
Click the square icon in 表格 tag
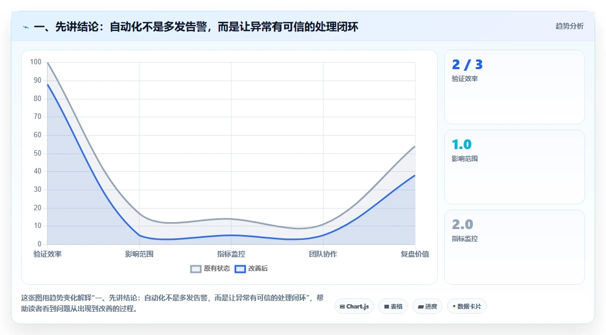[x=386, y=307]
